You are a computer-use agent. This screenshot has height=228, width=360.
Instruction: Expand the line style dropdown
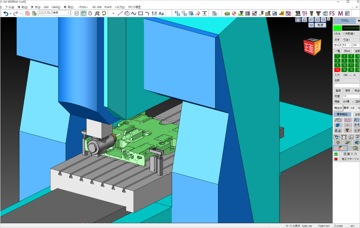351,34
